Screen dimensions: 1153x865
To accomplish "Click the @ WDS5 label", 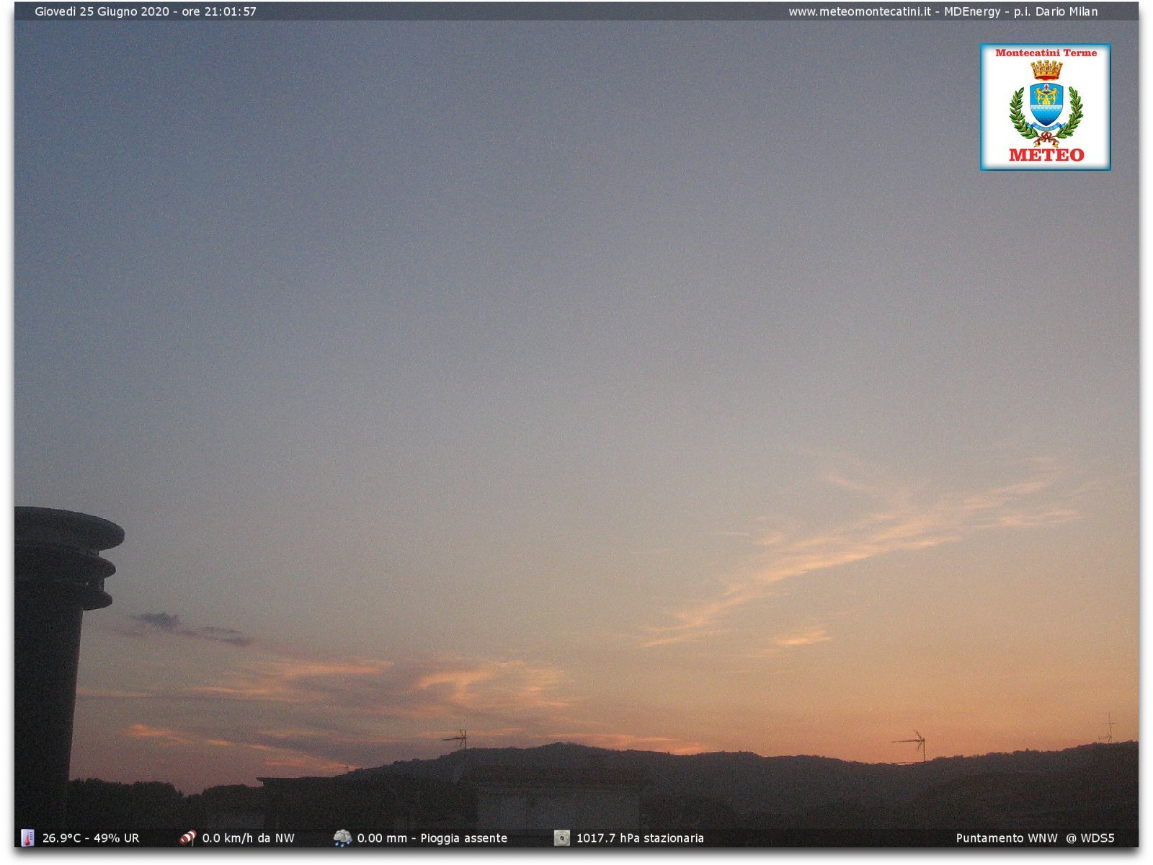I will (1090, 838).
